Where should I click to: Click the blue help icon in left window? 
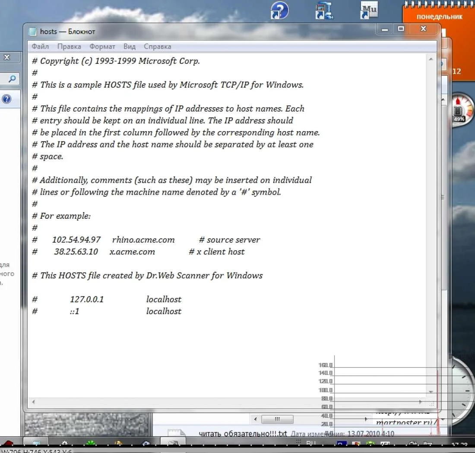pos(6,99)
